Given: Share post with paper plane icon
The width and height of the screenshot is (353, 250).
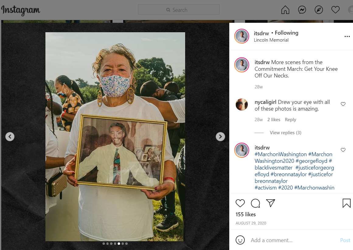Looking at the screenshot, I should click(271, 203).
